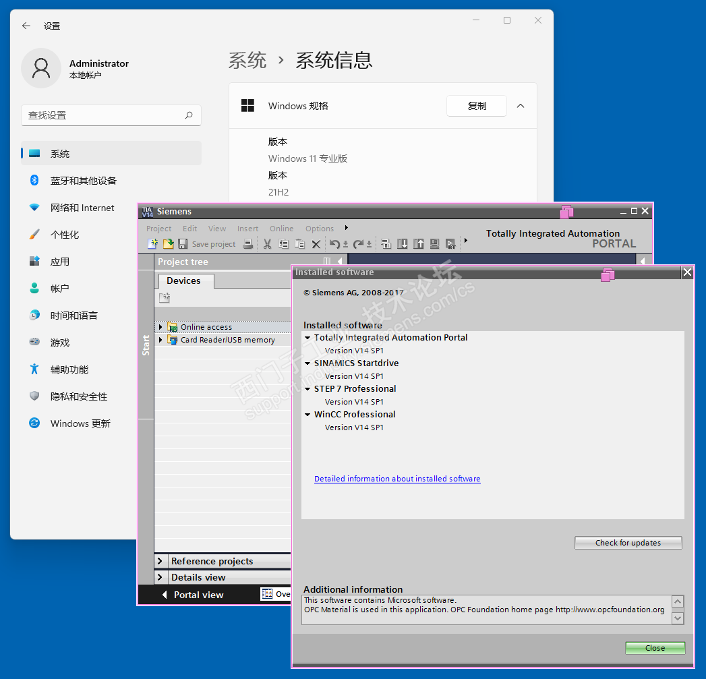Open the Online menu
The height and width of the screenshot is (679, 706).
(281, 229)
